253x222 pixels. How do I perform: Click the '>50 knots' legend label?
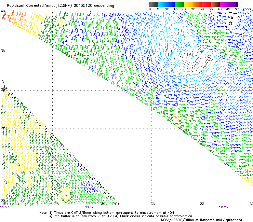click(x=243, y=9)
